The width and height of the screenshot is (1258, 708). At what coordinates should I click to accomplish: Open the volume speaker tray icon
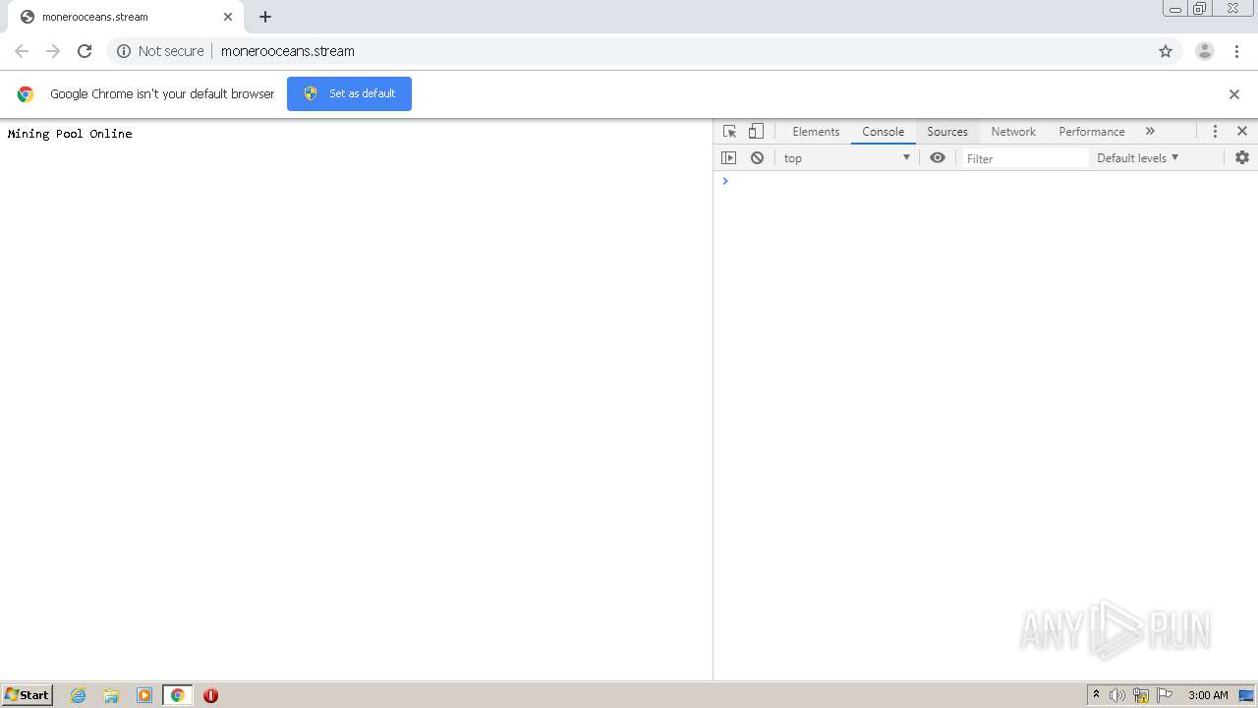(1117, 695)
